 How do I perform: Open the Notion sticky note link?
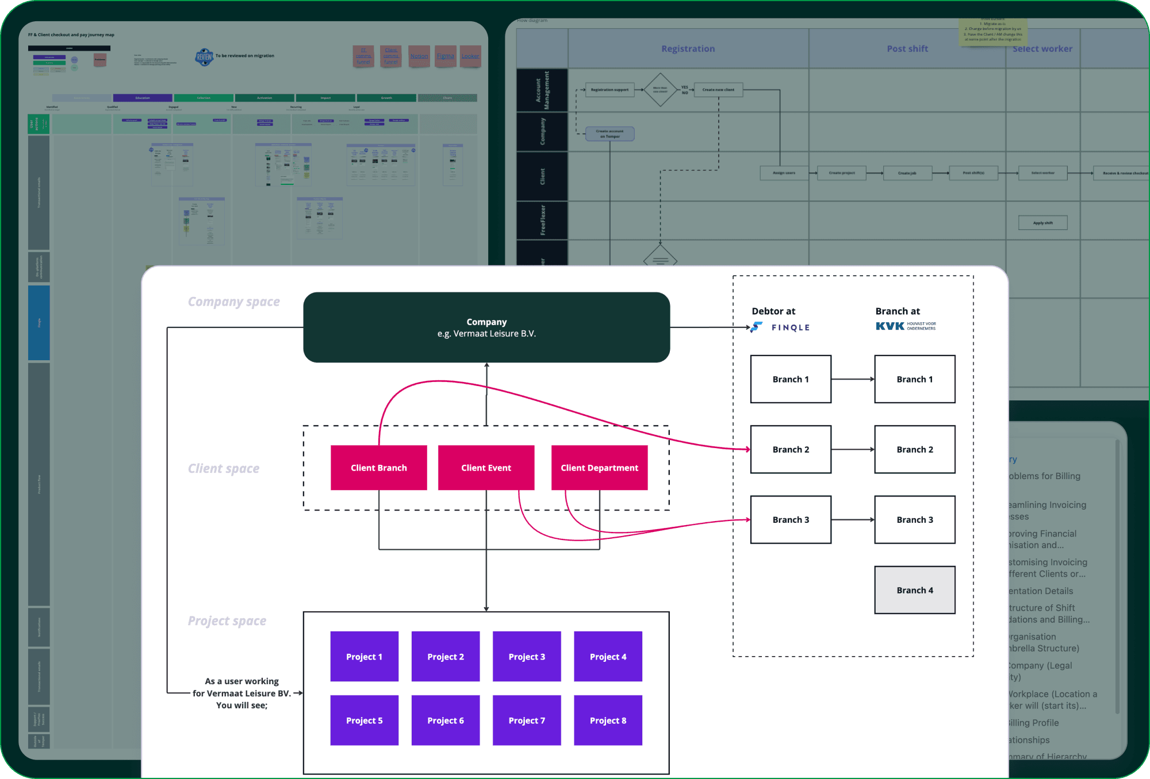[419, 56]
